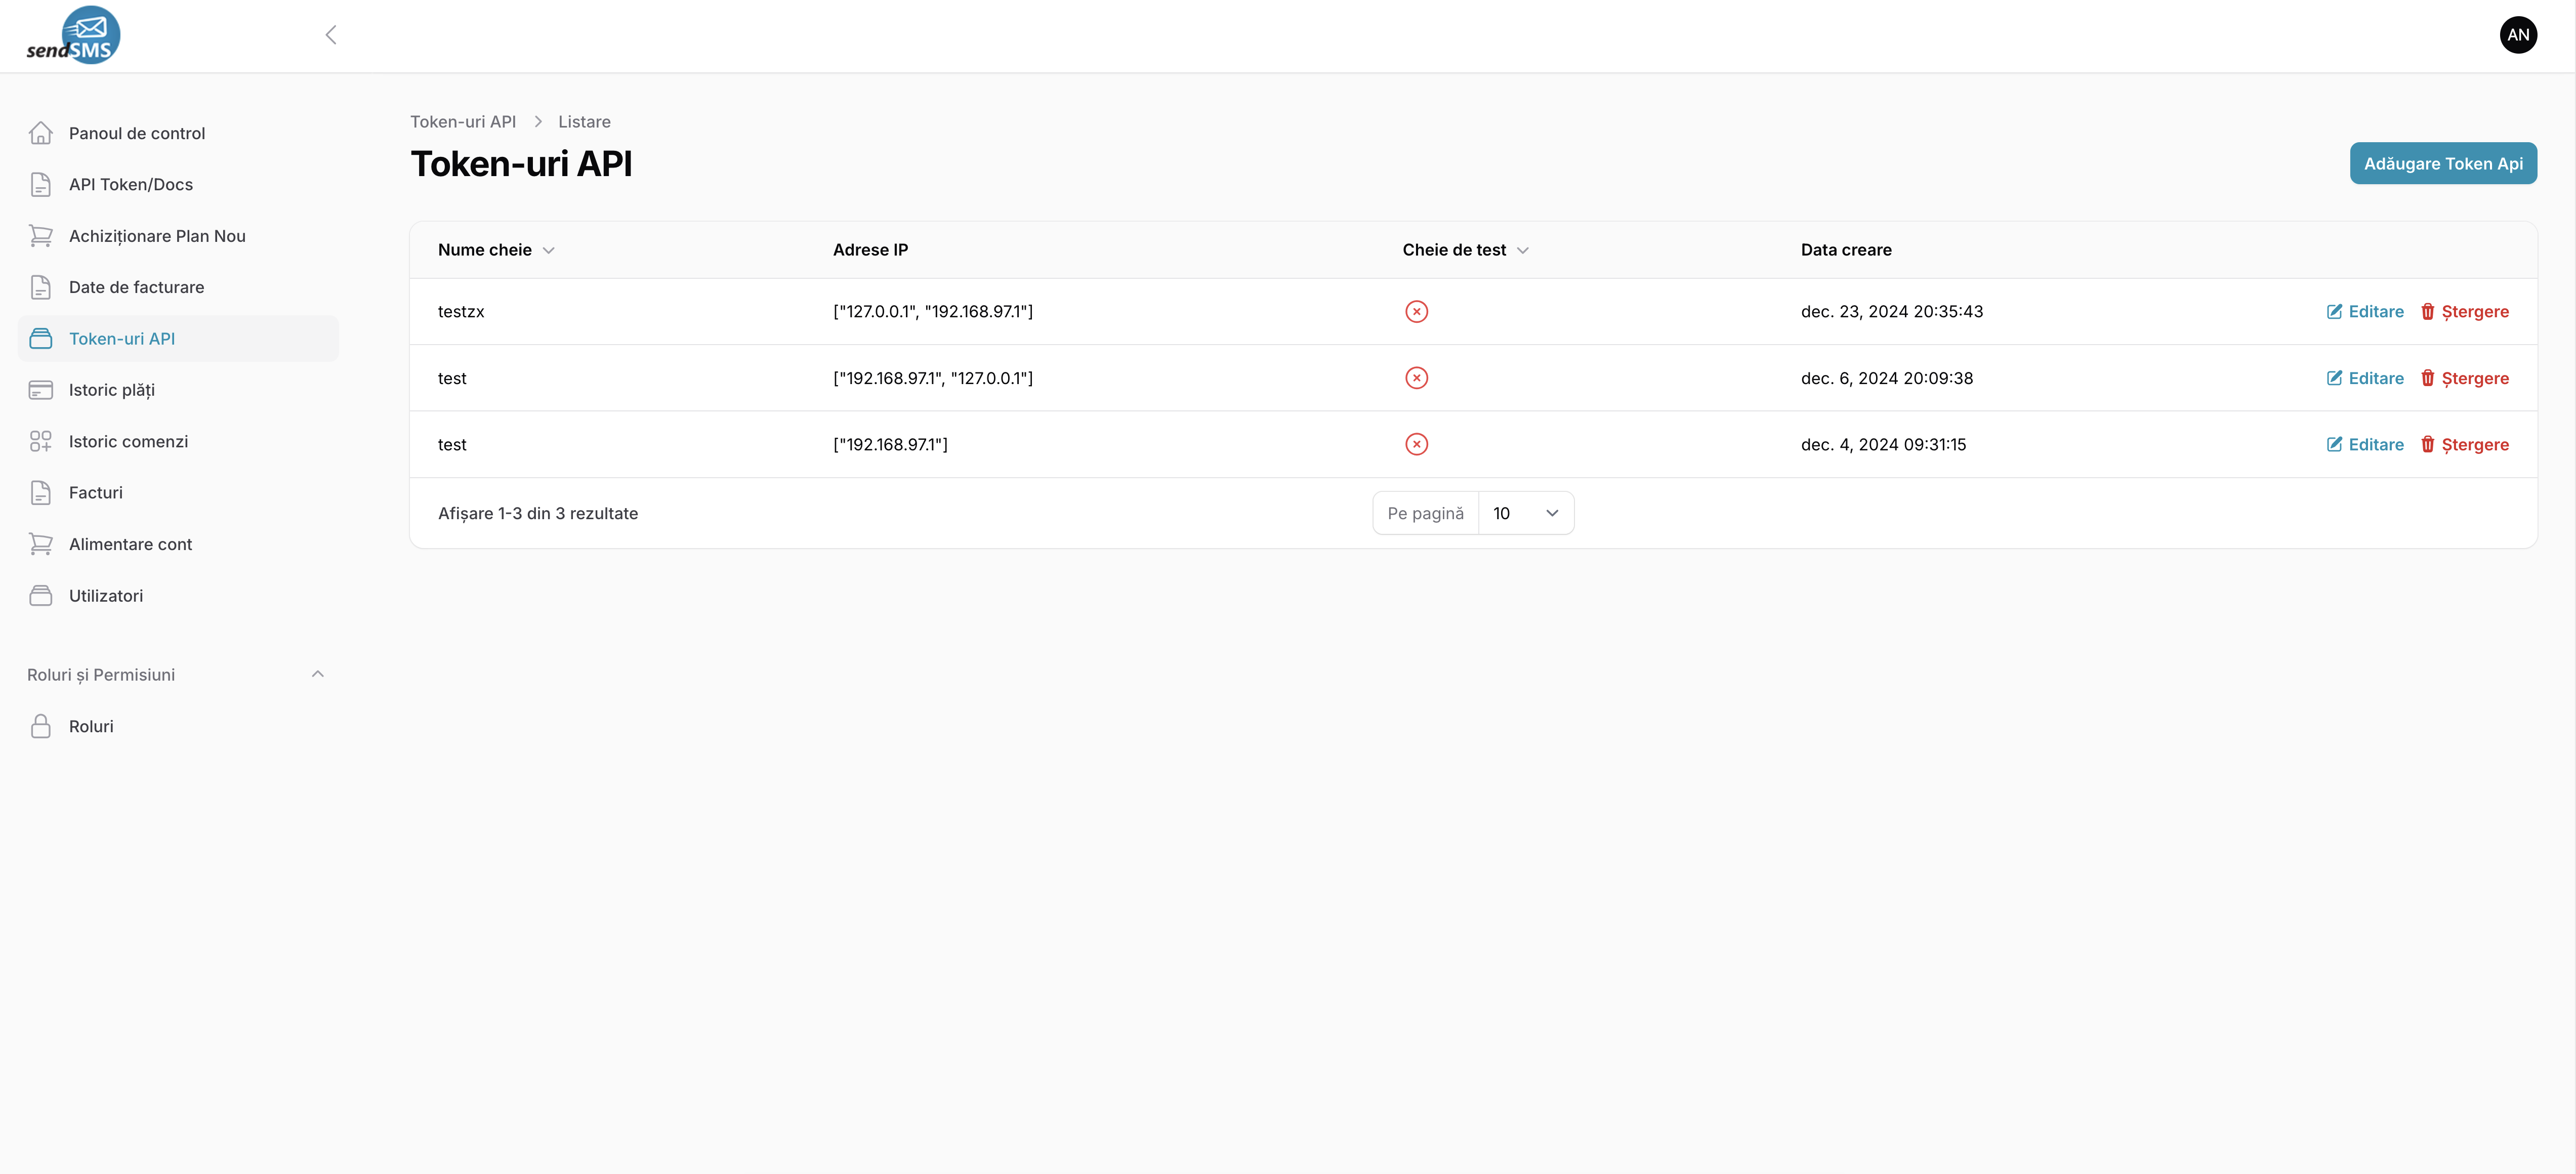The height and width of the screenshot is (1174, 2576).
Task: Open Istoric comenzi page
Action: [x=178, y=441]
